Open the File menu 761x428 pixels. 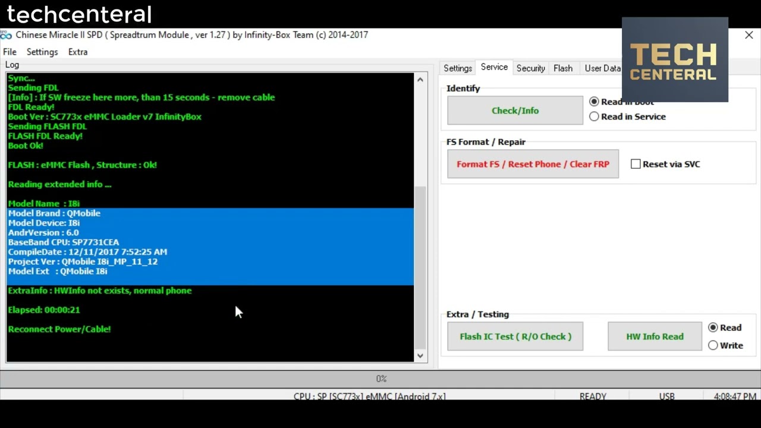point(10,52)
